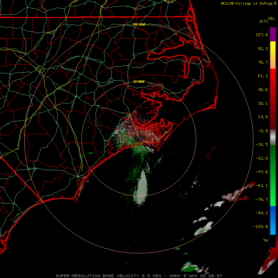Select the -94.2 scale value
The image size is (278, 278).
pos(262,213)
